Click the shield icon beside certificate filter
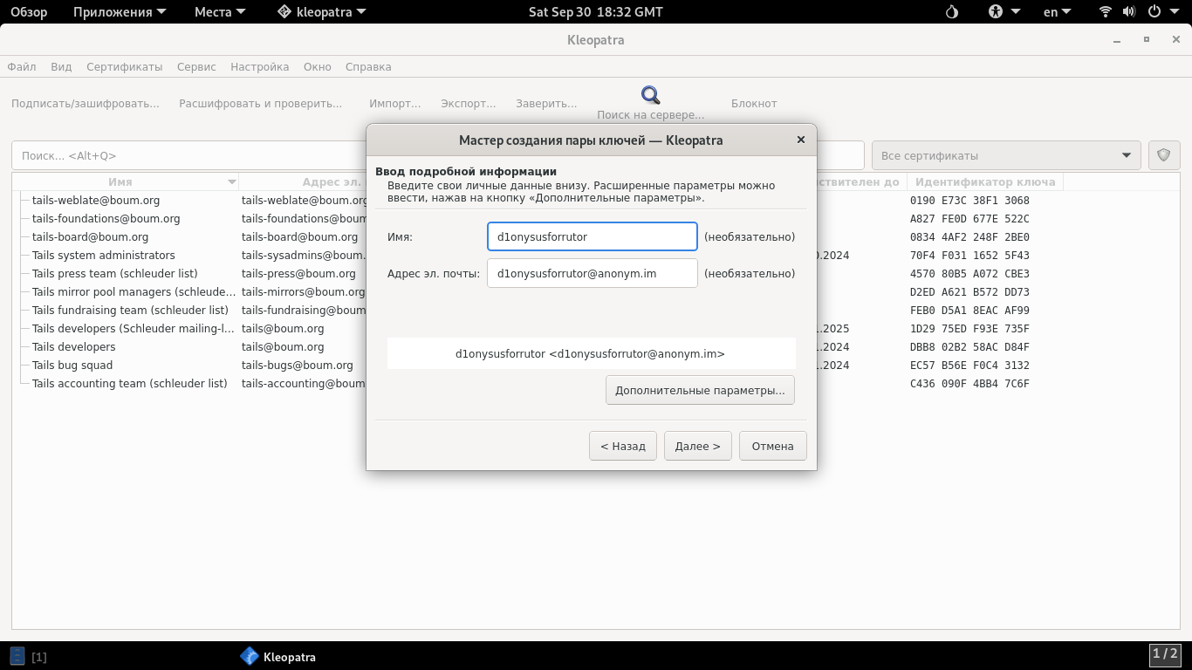 pyautogui.click(x=1163, y=155)
